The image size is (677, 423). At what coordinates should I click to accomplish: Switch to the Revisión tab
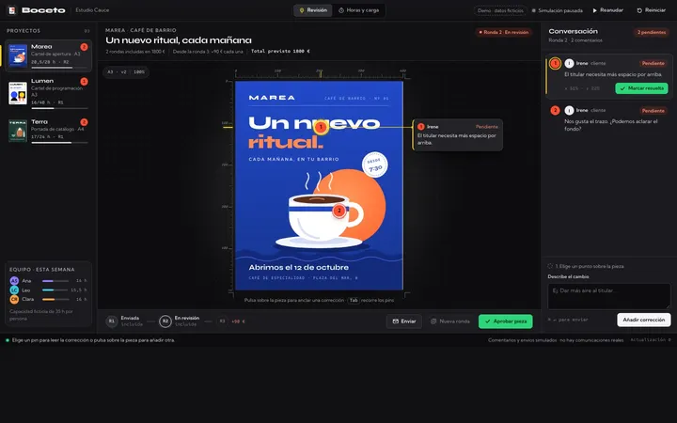[313, 10]
